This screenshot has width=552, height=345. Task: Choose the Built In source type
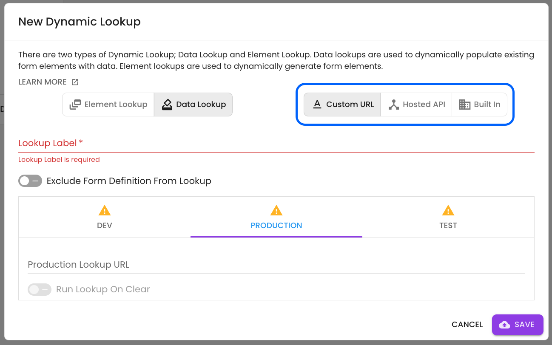(x=479, y=105)
